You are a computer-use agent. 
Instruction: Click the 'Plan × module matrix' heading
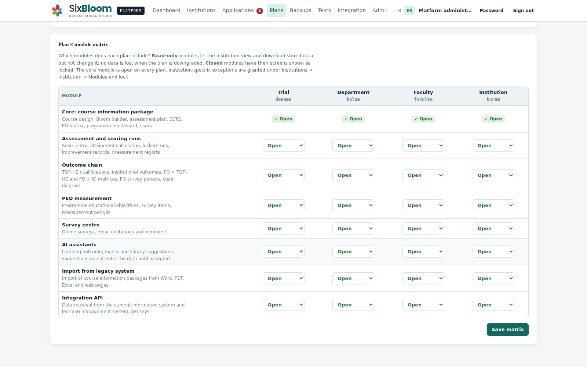[x=83, y=44]
